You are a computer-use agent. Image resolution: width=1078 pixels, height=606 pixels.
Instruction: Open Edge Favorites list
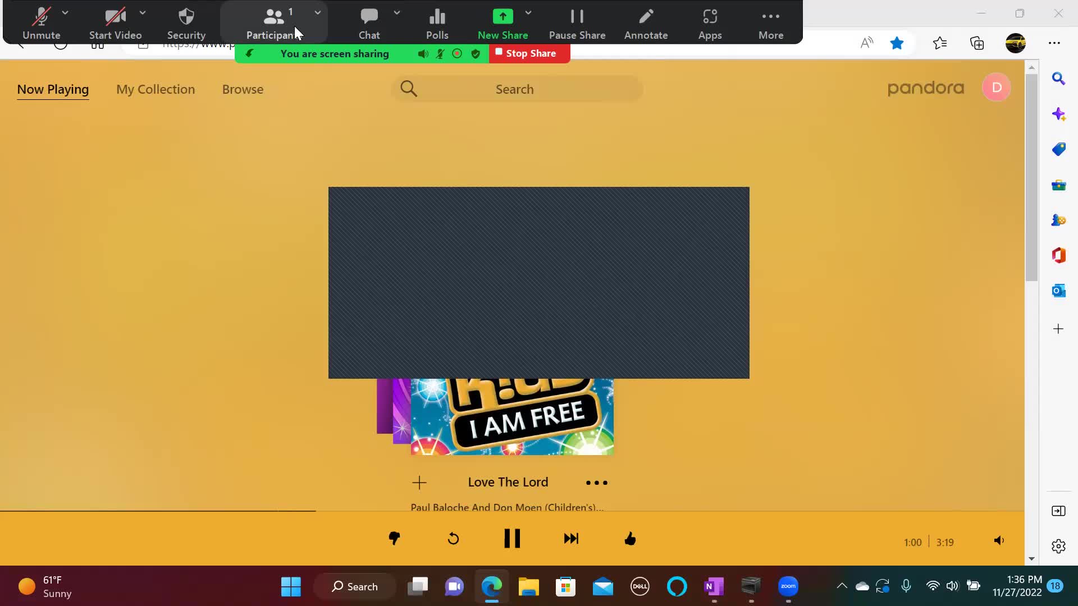[x=940, y=43]
